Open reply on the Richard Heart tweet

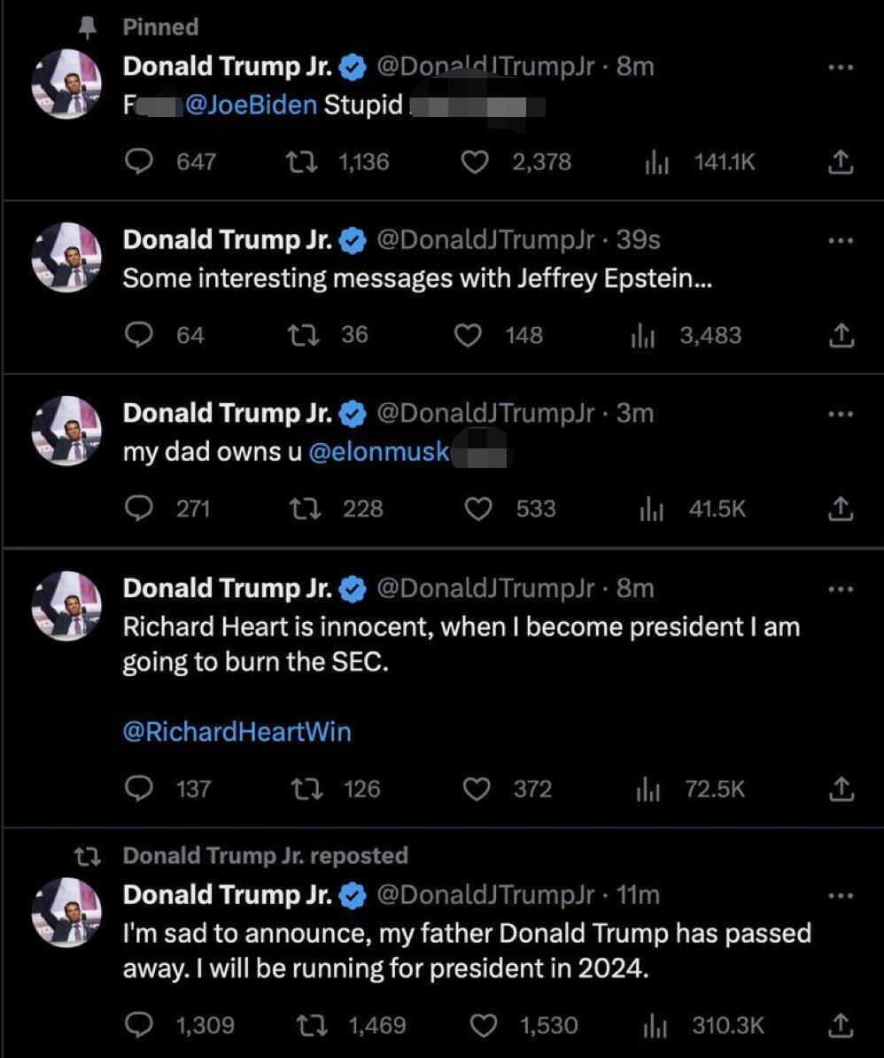point(139,789)
